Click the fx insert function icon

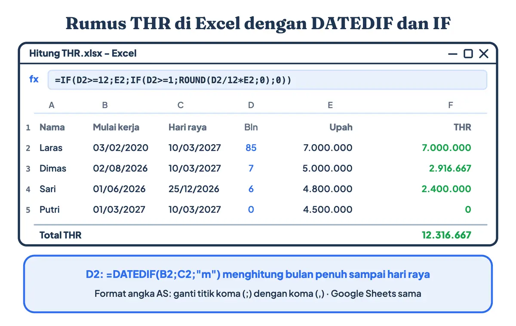(34, 79)
